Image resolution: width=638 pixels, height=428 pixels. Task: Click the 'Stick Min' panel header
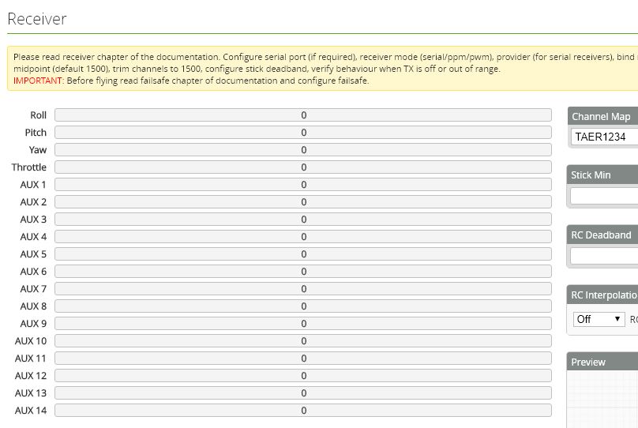(602, 175)
